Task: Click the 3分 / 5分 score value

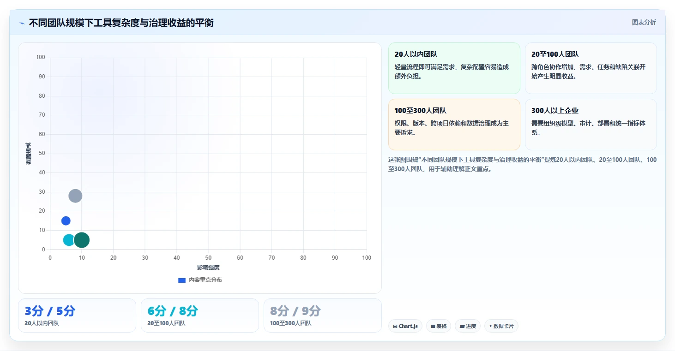Action: [50, 311]
